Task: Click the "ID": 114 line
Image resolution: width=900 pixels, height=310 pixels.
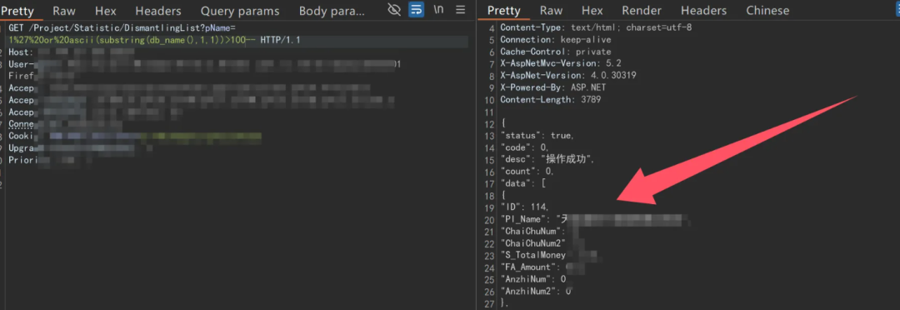Action: (x=525, y=207)
